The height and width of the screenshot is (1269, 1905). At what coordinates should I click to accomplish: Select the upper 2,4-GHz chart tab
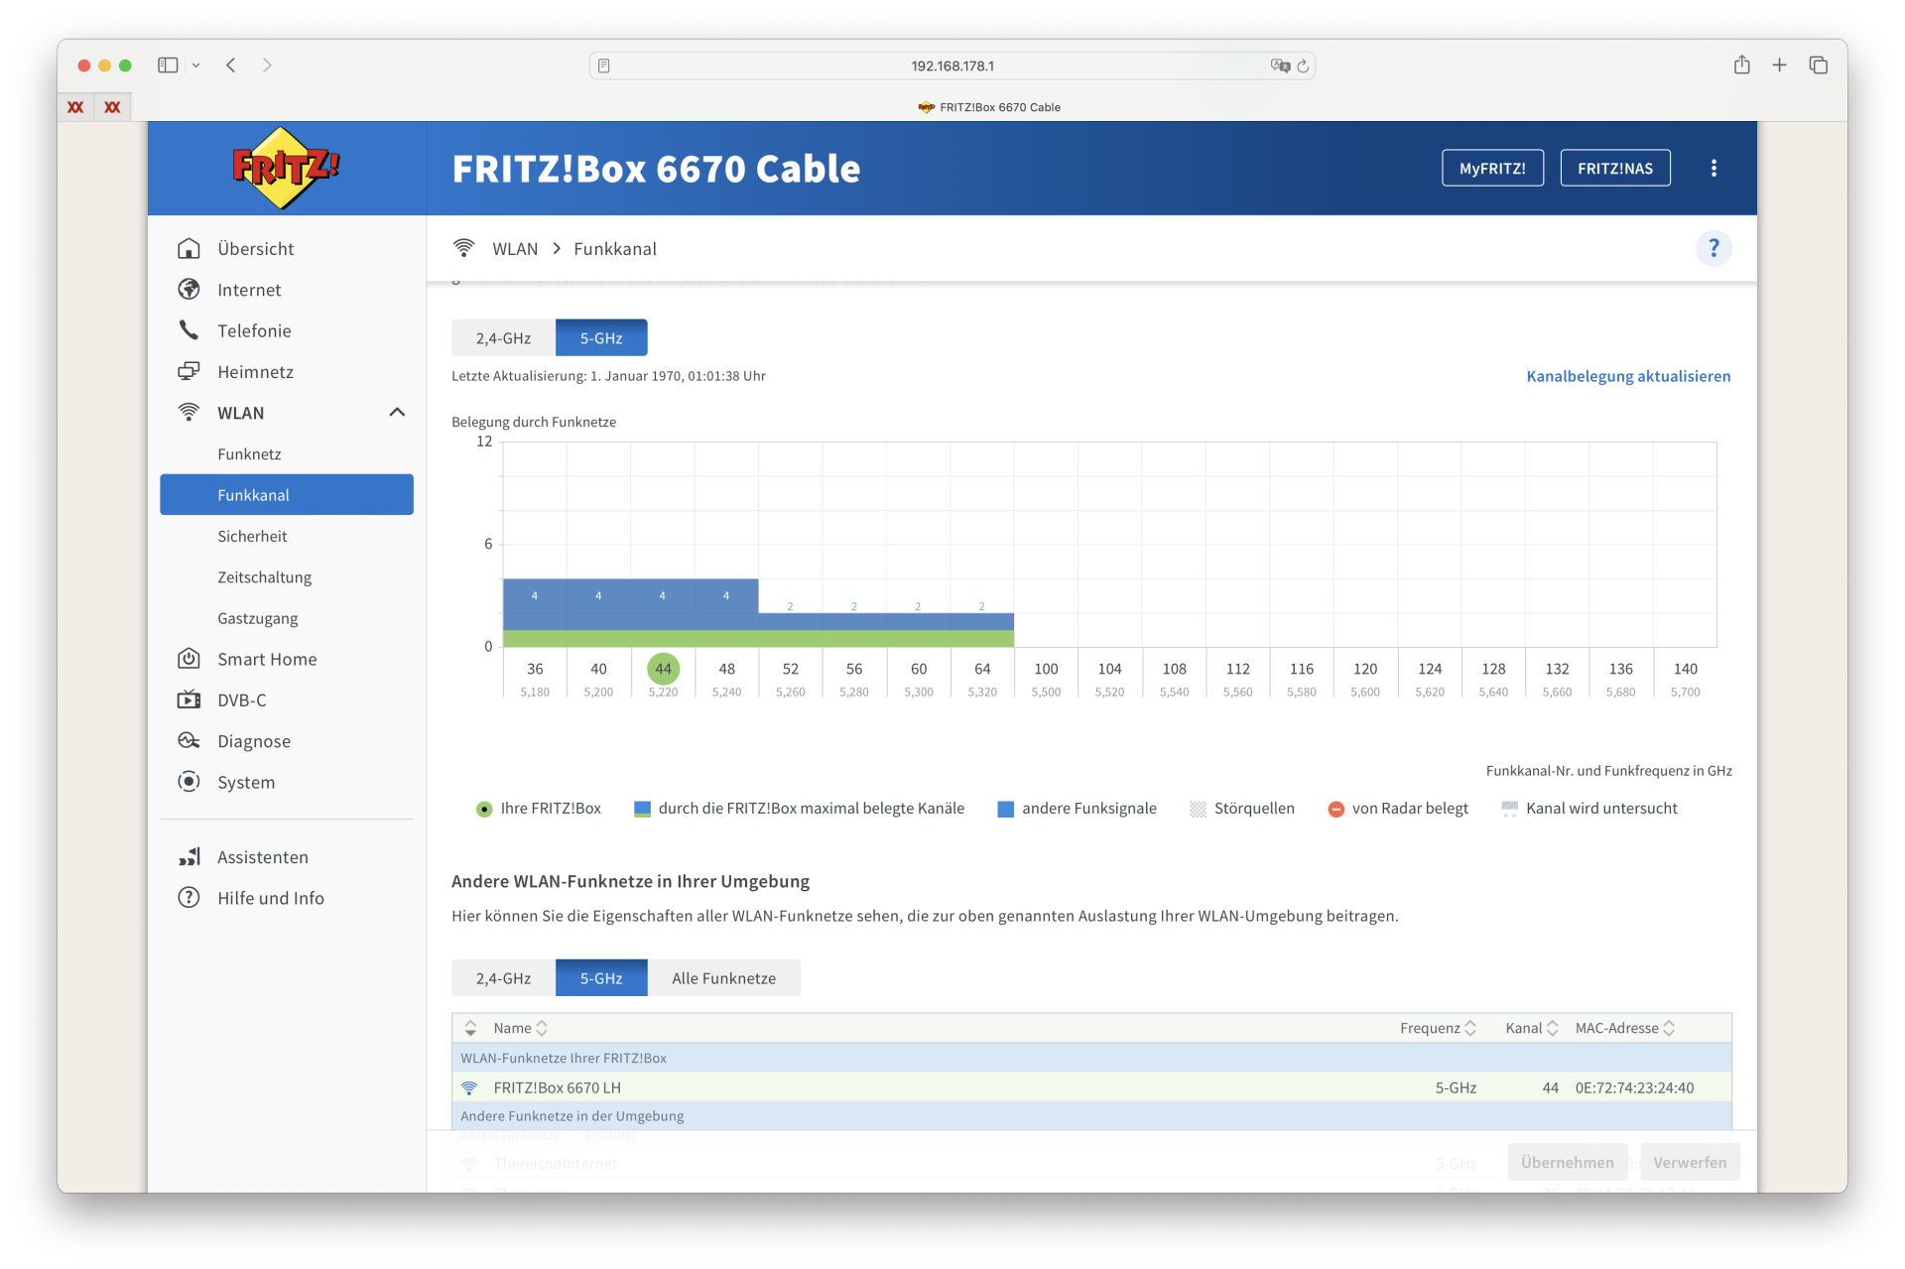503,337
